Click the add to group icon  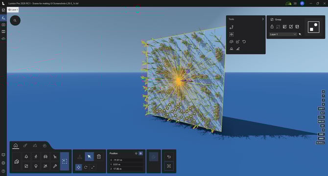click(x=291, y=26)
